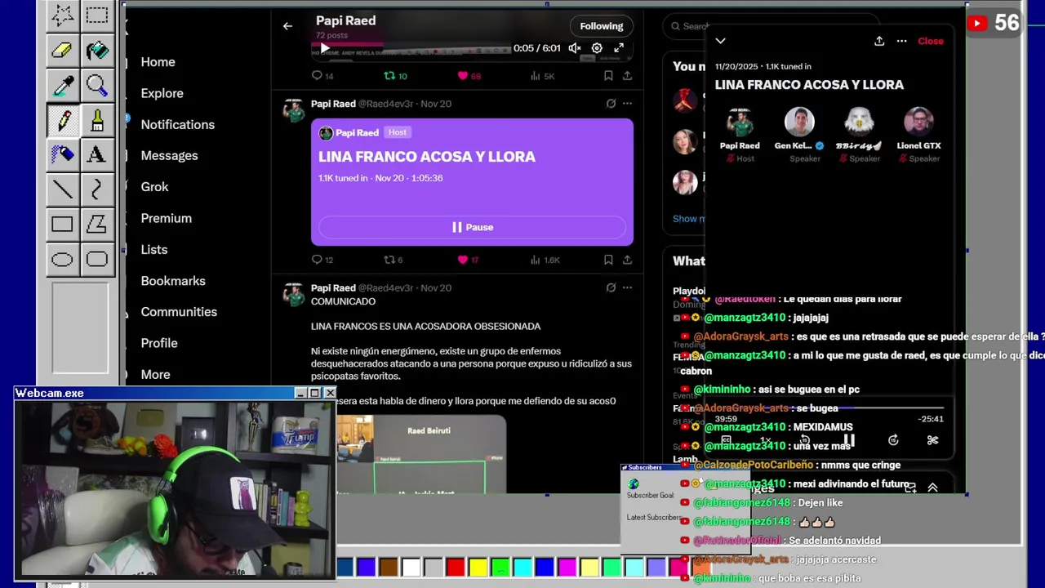Skip forward 15 seconds in Space playback
The width and height of the screenshot is (1045, 588).
pyautogui.click(x=893, y=440)
